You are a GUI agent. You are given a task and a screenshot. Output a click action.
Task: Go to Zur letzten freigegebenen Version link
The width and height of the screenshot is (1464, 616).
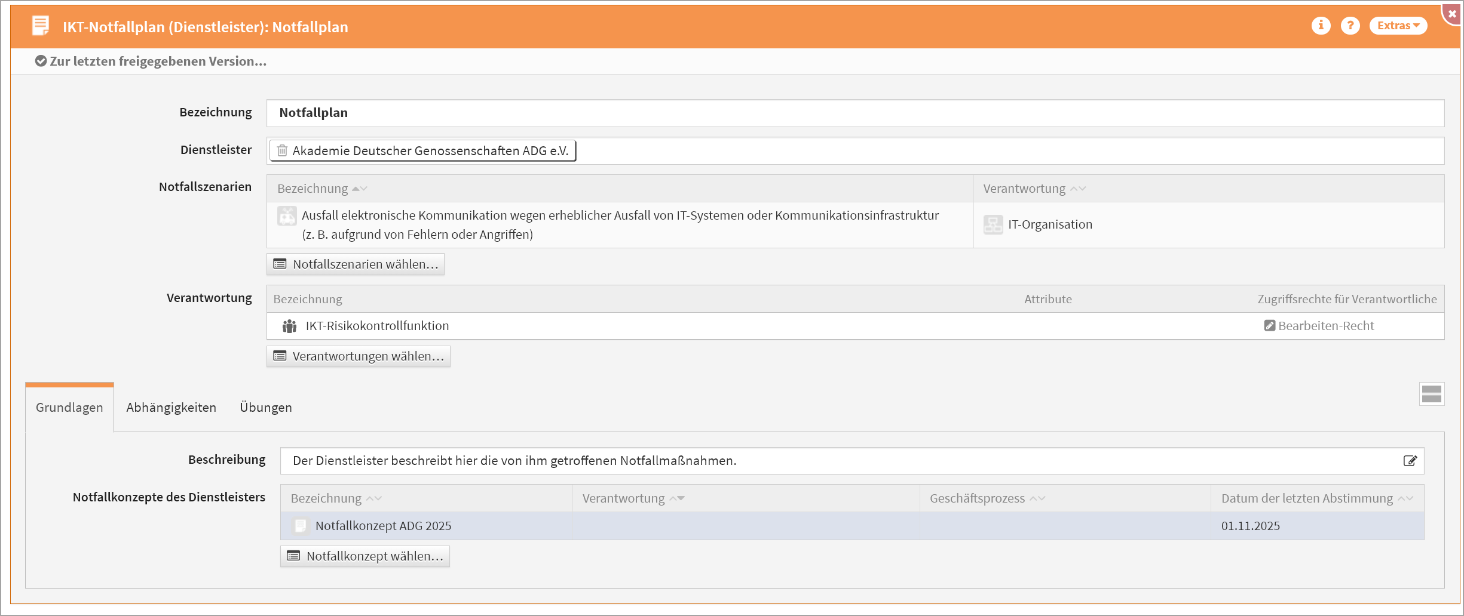coord(151,61)
